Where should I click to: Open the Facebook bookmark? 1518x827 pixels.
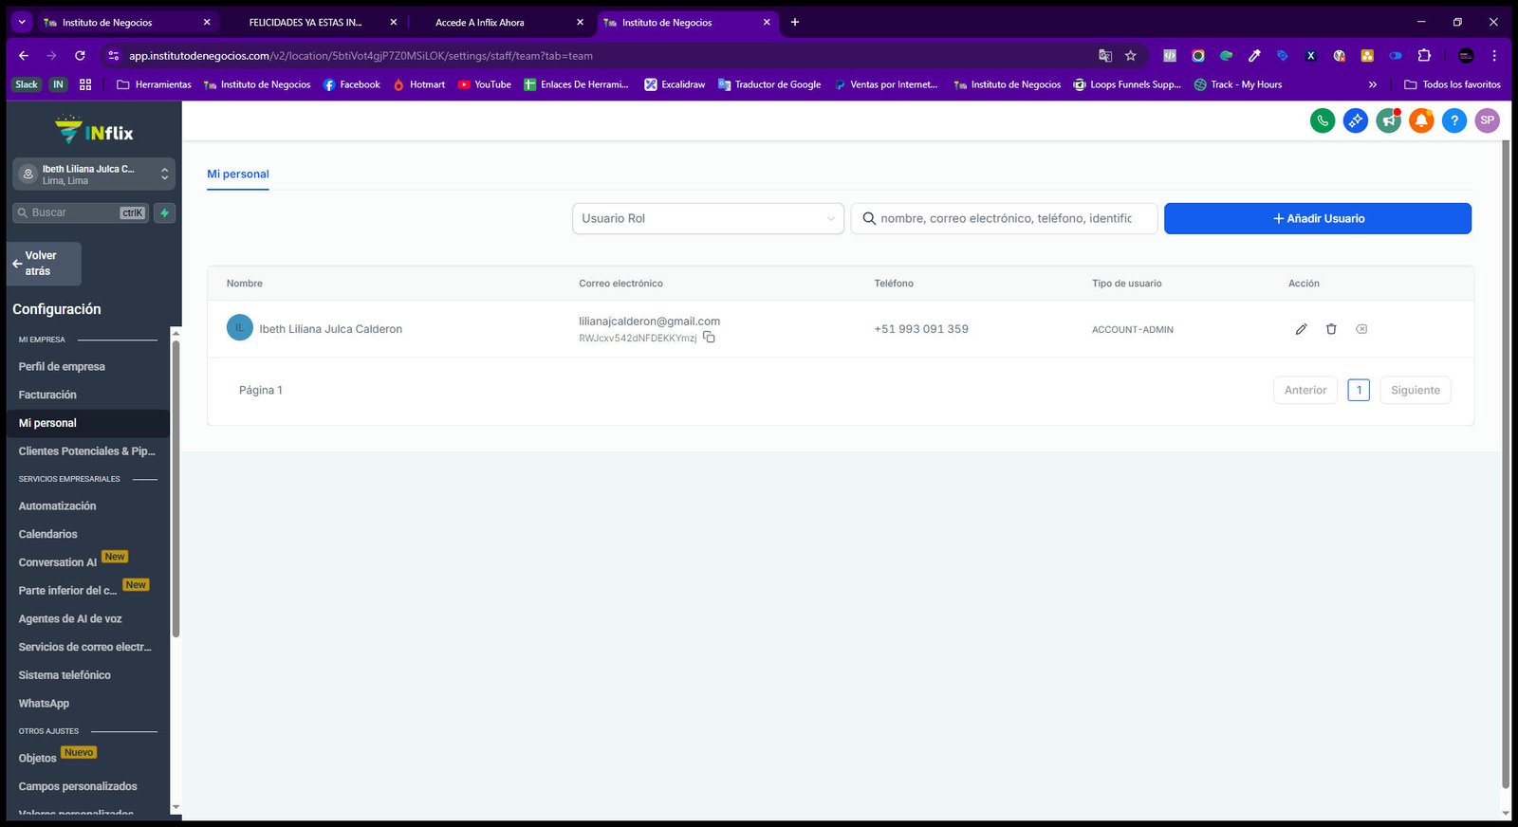[x=352, y=84]
